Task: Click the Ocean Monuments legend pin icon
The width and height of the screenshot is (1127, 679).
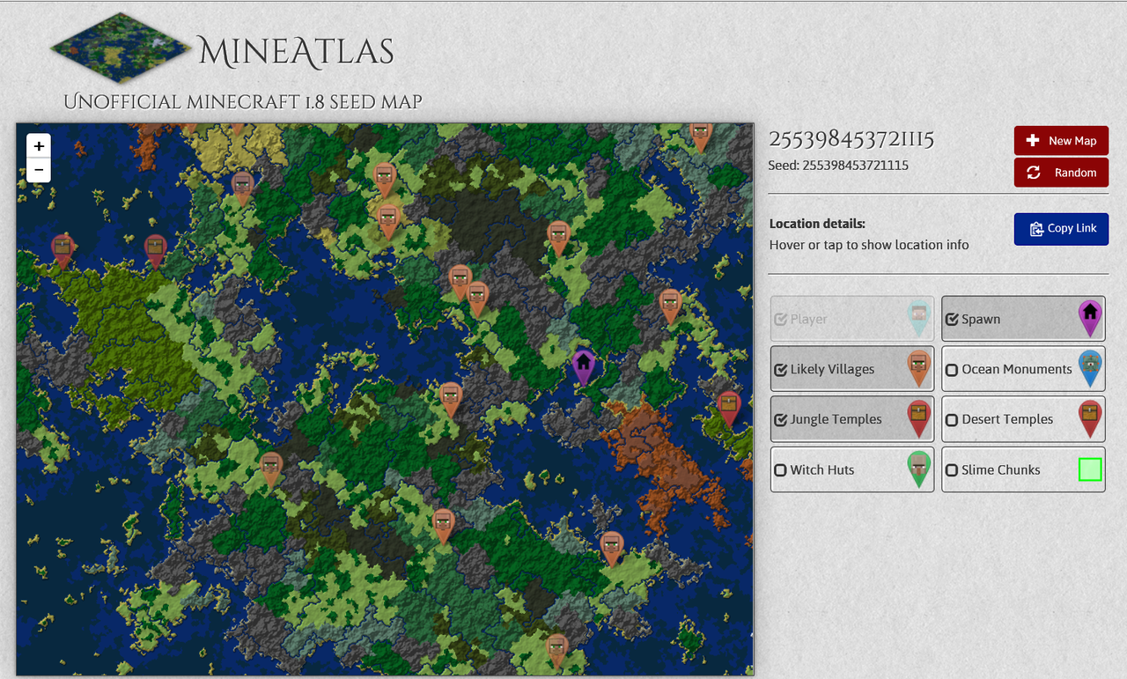Action: [1090, 369]
